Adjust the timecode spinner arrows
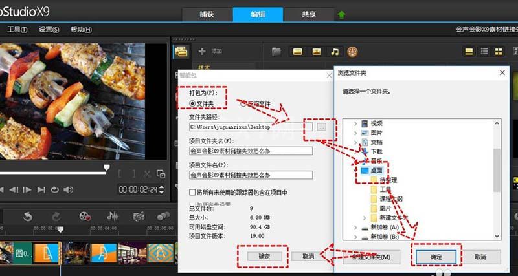 tap(161, 189)
